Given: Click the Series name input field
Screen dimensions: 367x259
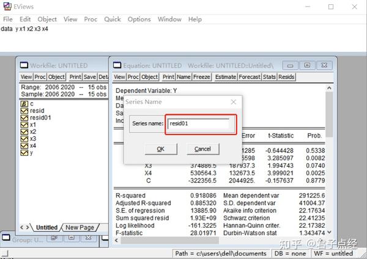Looking at the screenshot, I should 199,123.
